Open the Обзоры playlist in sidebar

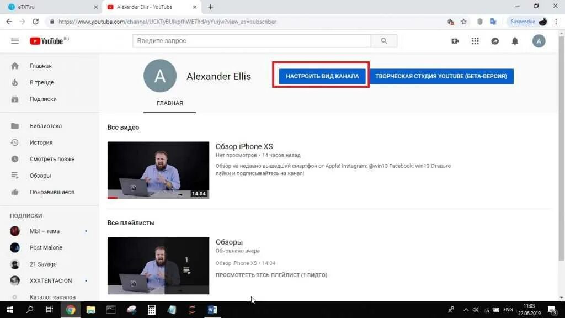[50, 176]
